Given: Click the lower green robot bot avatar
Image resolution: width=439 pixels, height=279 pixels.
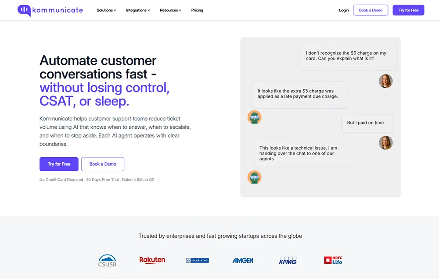Looking at the screenshot, I should 255,177.
